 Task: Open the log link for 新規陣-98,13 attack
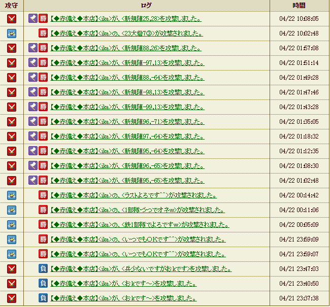[127, 92]
